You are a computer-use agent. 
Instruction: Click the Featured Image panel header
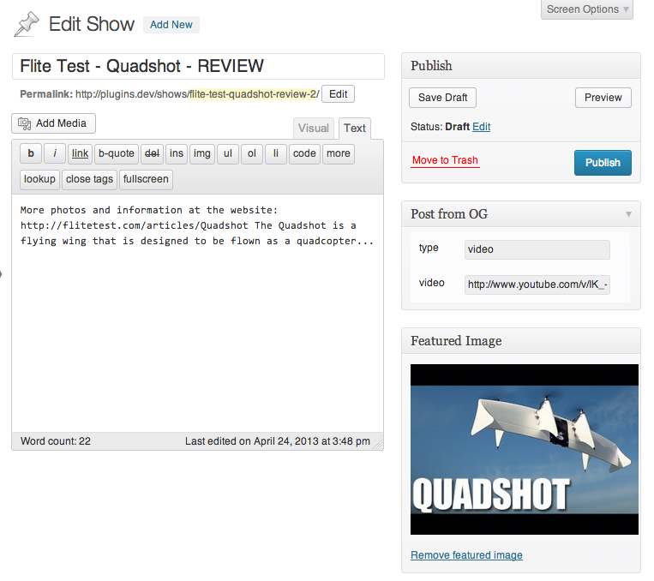coord(521,341)
